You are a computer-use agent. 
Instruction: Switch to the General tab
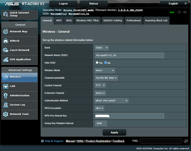pos(47,20)
